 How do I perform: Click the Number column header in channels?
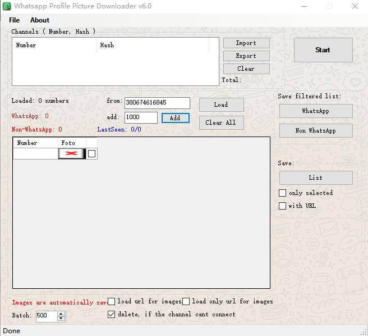56,45
